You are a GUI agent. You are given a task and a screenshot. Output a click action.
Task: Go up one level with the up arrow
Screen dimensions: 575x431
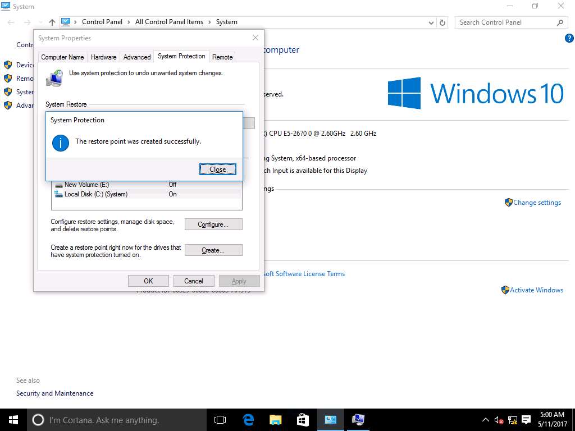[x=52, y=22]
